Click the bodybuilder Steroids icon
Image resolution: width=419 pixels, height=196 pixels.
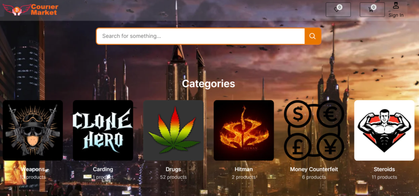click(384, 131)
